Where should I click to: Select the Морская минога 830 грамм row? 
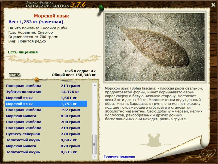[x=46, y=116]
